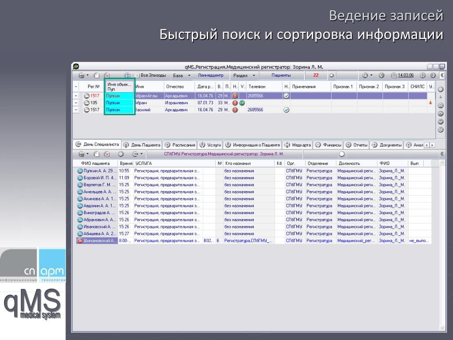
Task: Open the Услуги tab
Action: pyautogui.click(x=211, y=145)
